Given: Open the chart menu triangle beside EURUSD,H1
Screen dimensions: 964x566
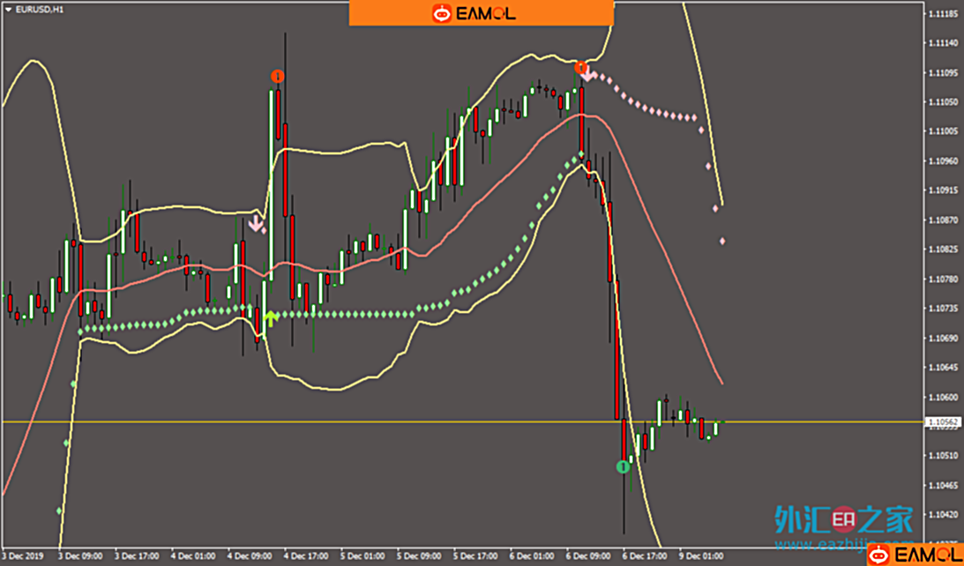Looking at the screenshot, I should [x=7, y=10].
